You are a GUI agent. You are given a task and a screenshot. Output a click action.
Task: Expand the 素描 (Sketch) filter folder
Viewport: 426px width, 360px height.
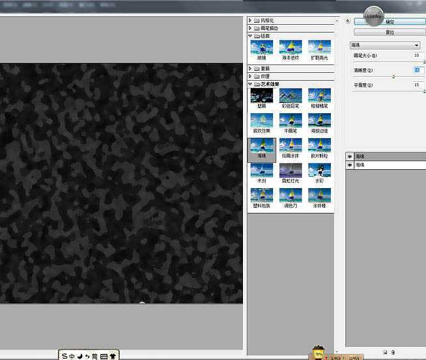point(250,68)
